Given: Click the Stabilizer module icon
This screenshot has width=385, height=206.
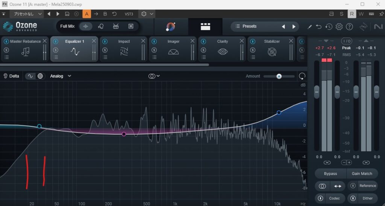Looking at the screenshot, I should tap(272, 52).
